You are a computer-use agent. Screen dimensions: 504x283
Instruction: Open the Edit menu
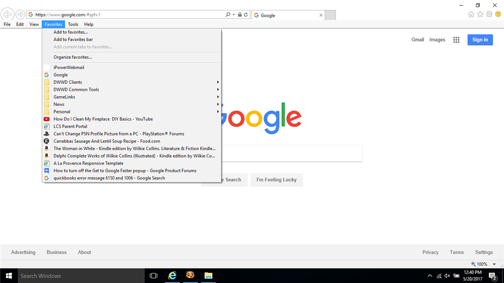click(x=20, y=24)
